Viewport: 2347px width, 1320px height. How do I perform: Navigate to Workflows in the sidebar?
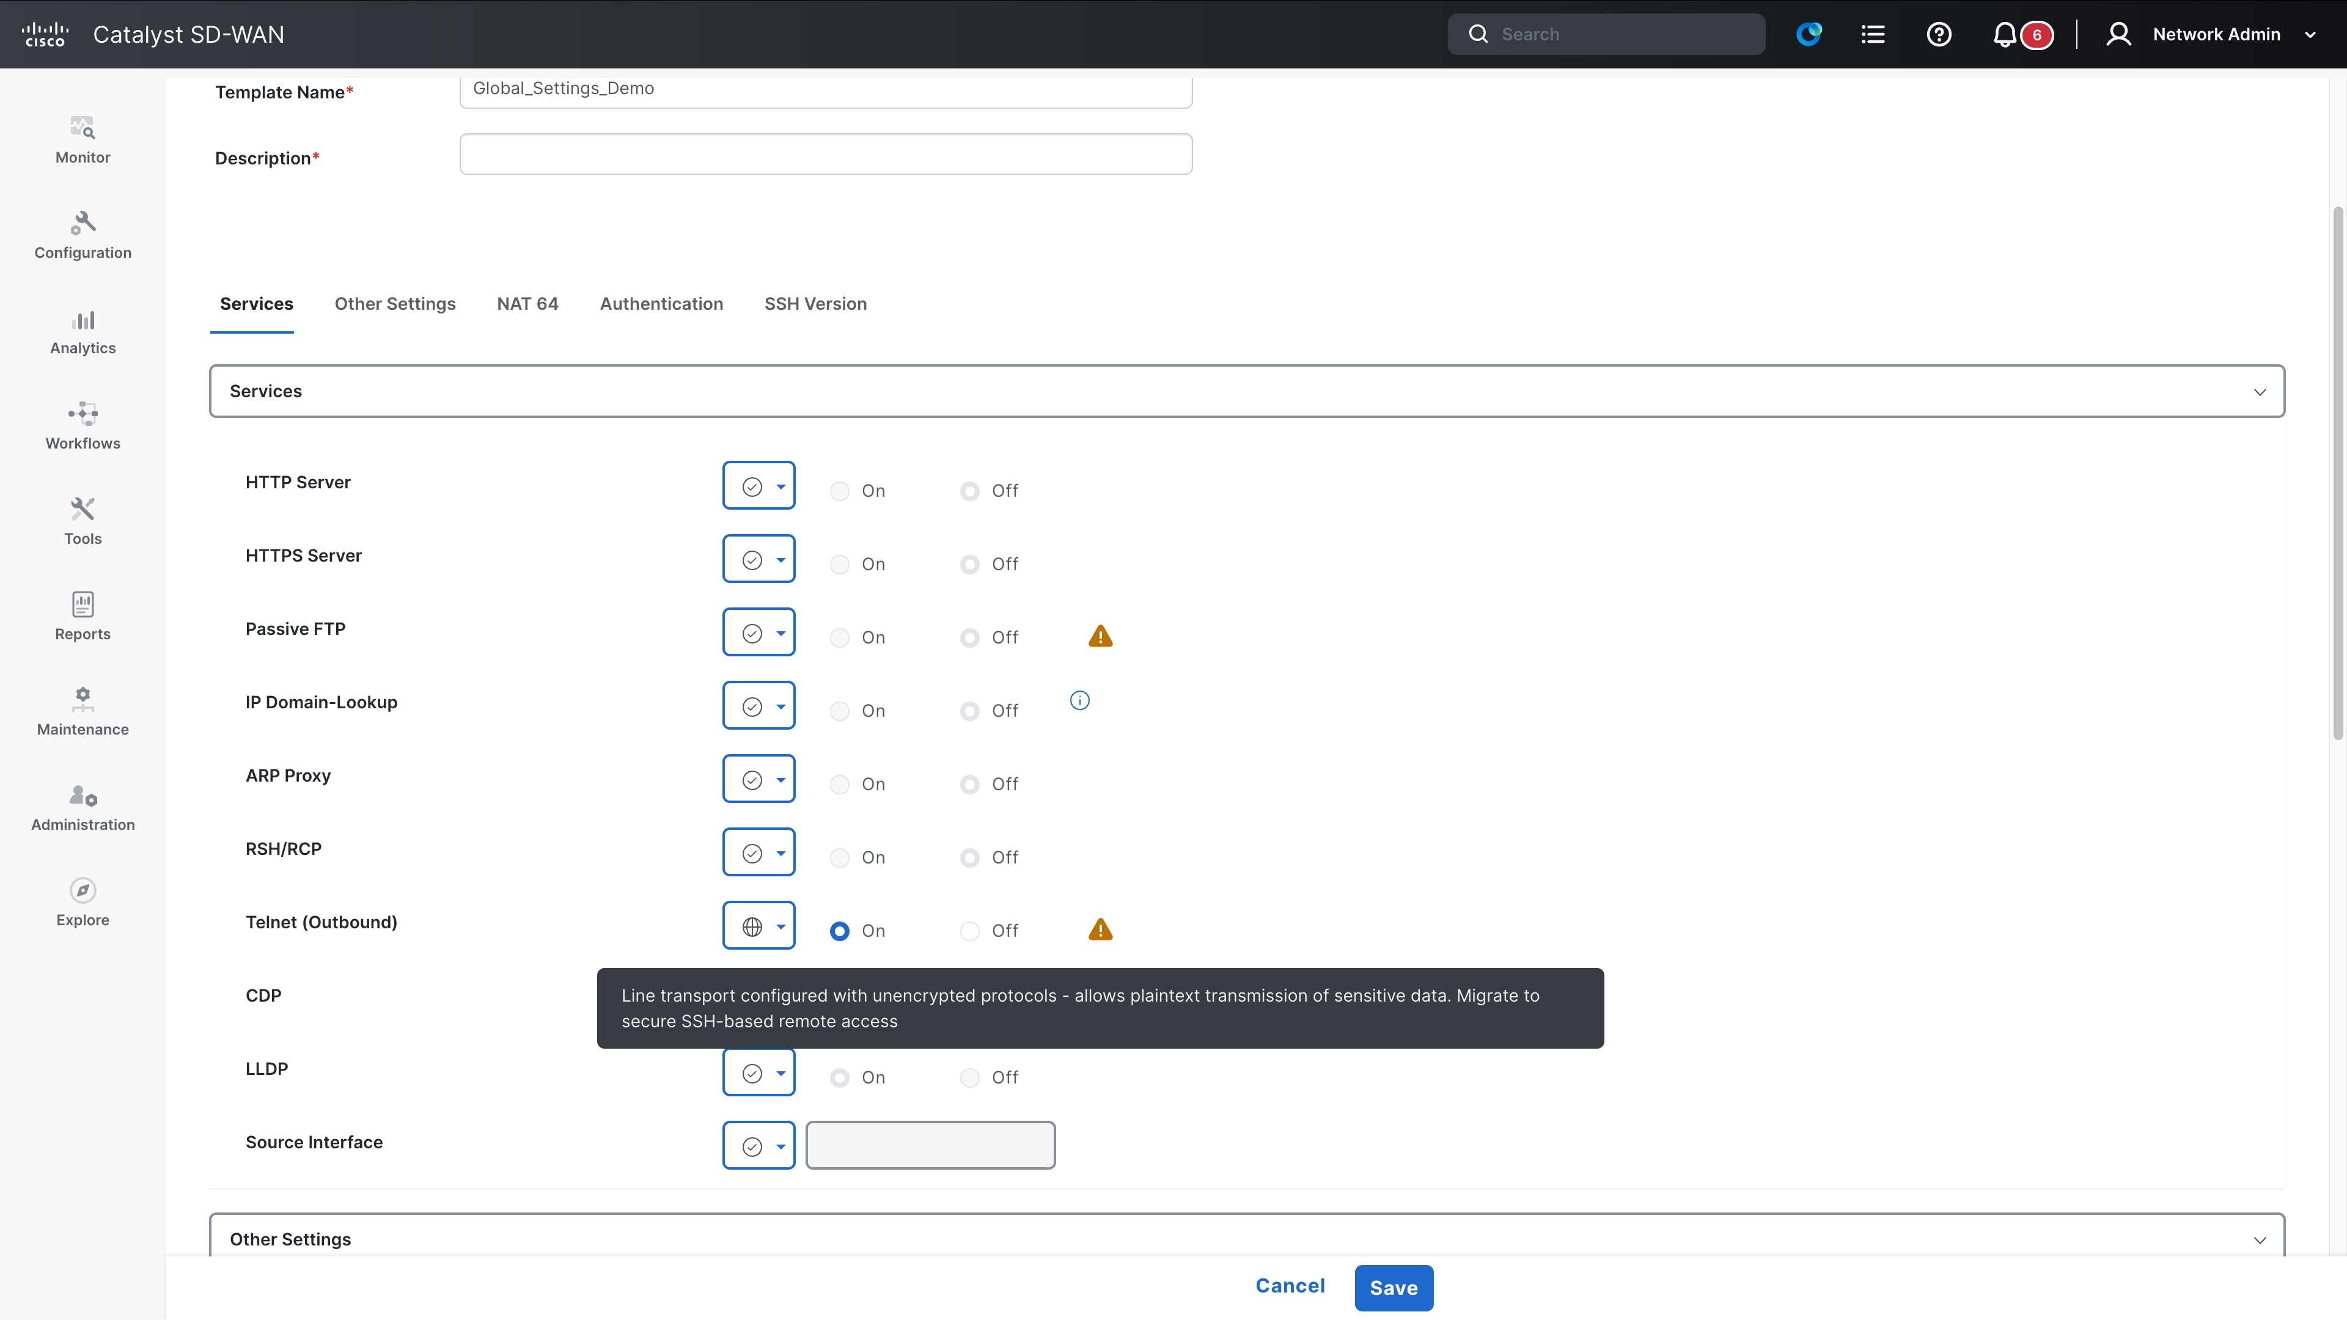pos(82,425)
